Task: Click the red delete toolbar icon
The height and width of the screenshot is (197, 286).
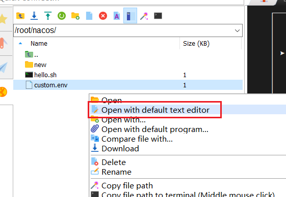Action: point(103,16)
